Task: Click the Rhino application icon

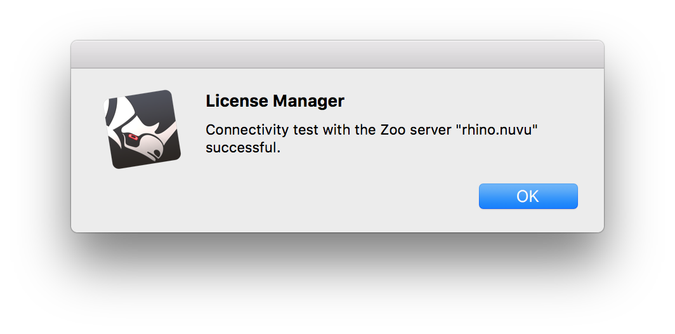Action: [x=142, y=130]
